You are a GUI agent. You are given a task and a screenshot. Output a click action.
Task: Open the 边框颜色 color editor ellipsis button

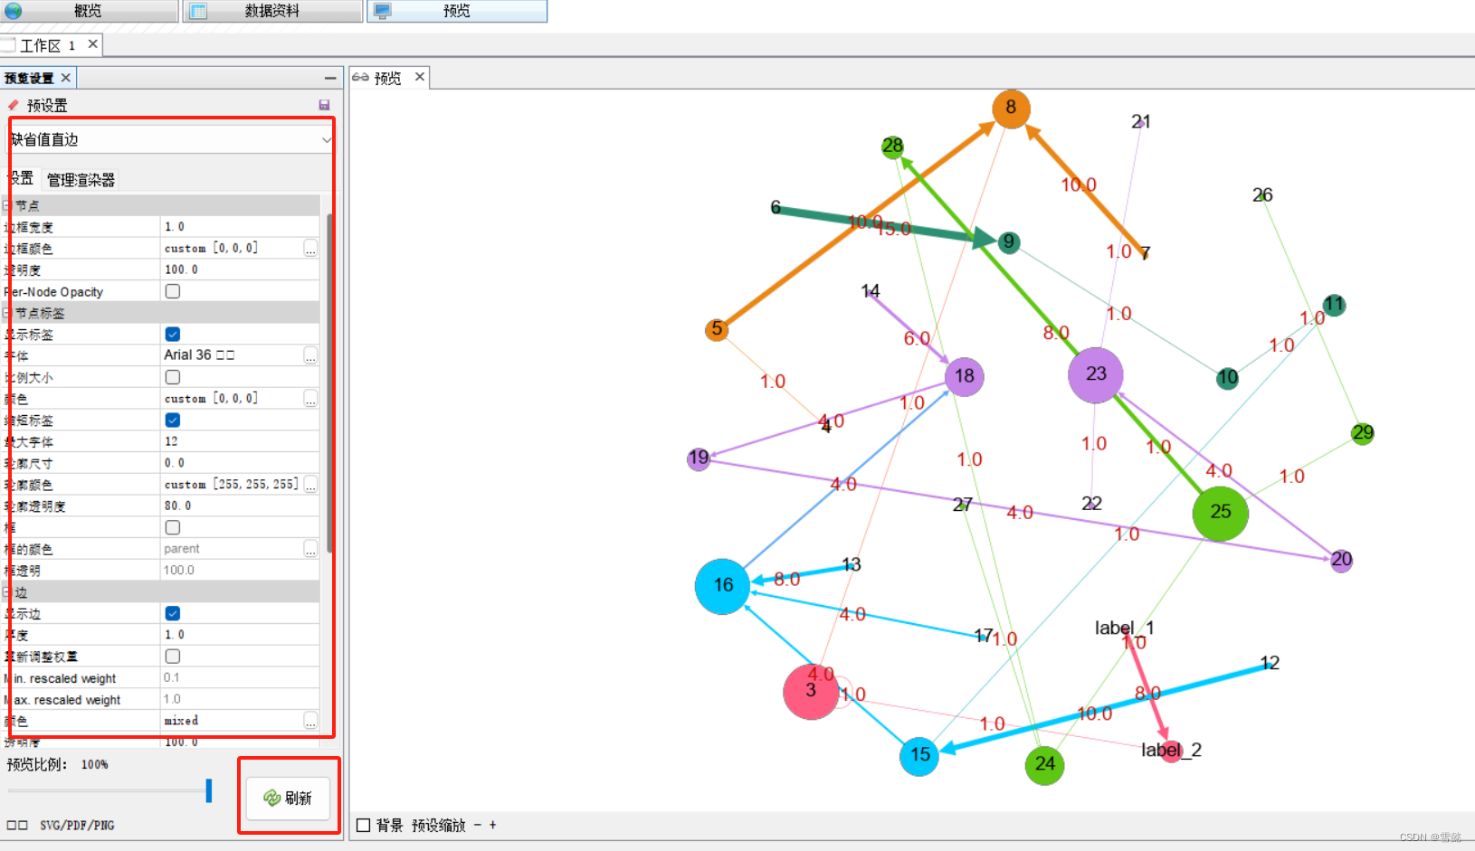pos(310,248)
